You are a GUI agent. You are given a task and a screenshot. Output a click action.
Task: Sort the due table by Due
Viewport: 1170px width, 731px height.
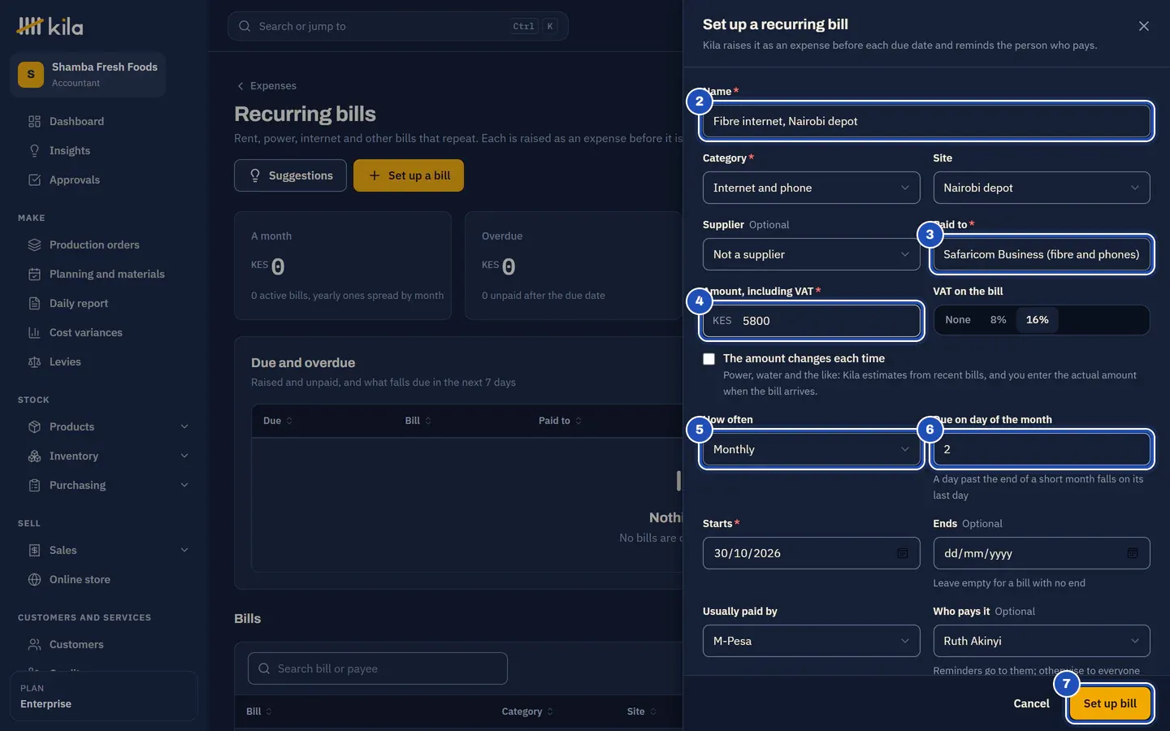coord(278,421)
